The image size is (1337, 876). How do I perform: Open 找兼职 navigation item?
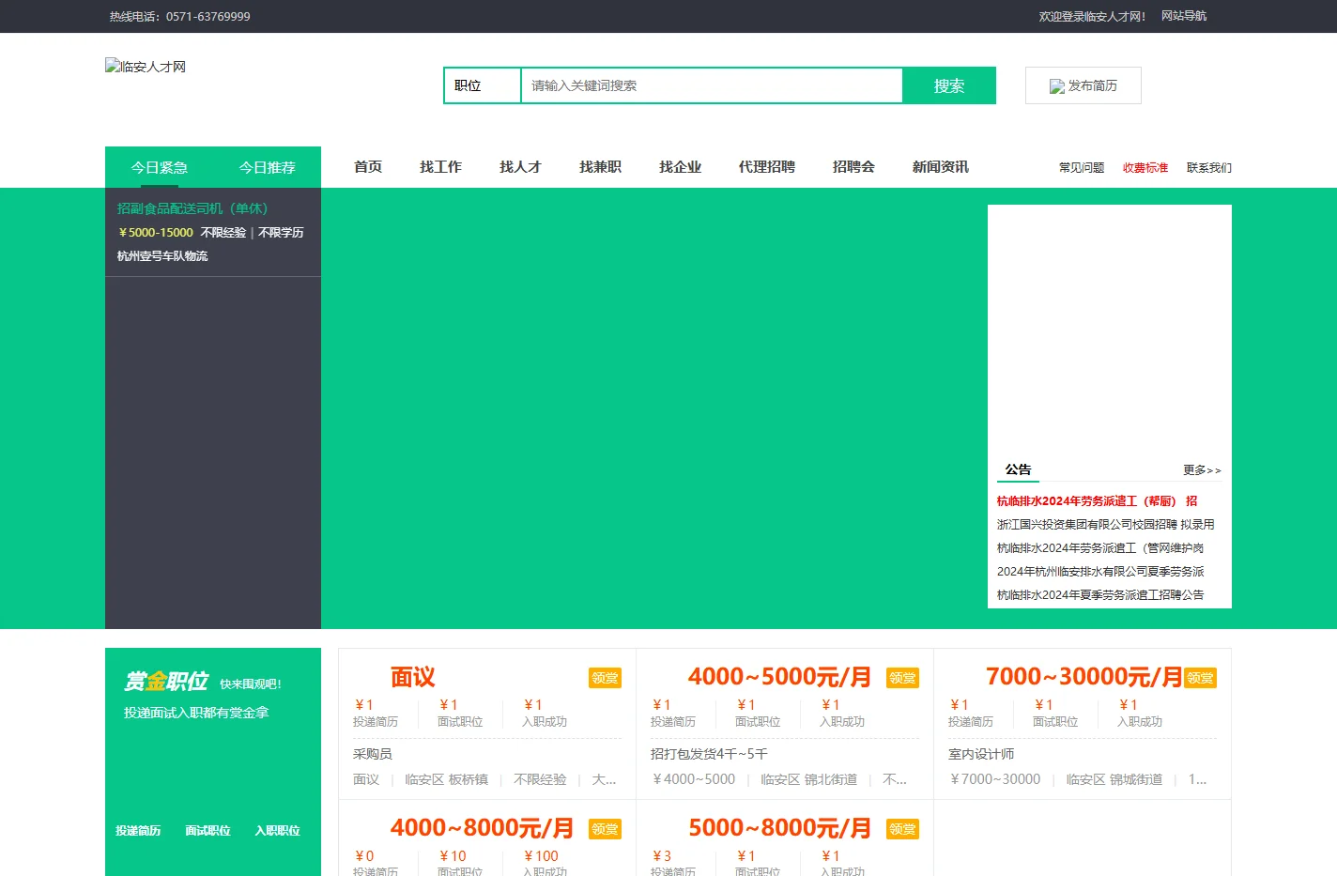pyautogui.click(x=600, y=166)
